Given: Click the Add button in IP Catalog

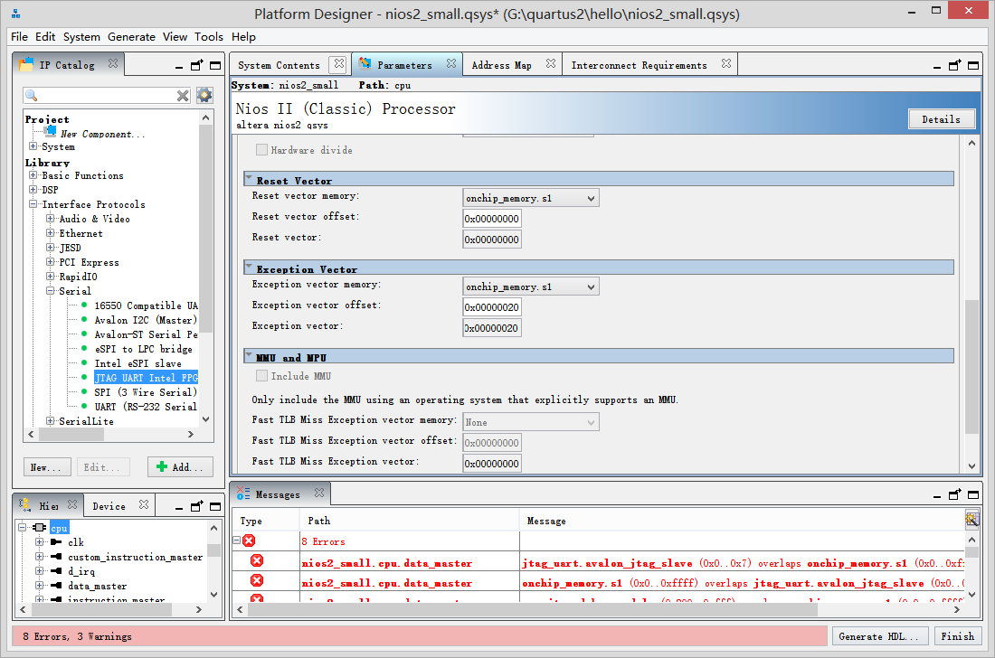Looking at the screenshot, I should coord(180,467).
